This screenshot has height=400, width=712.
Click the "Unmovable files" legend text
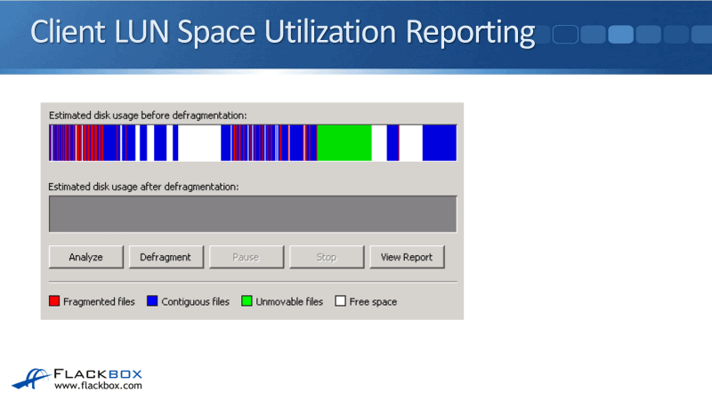(289, 301)
